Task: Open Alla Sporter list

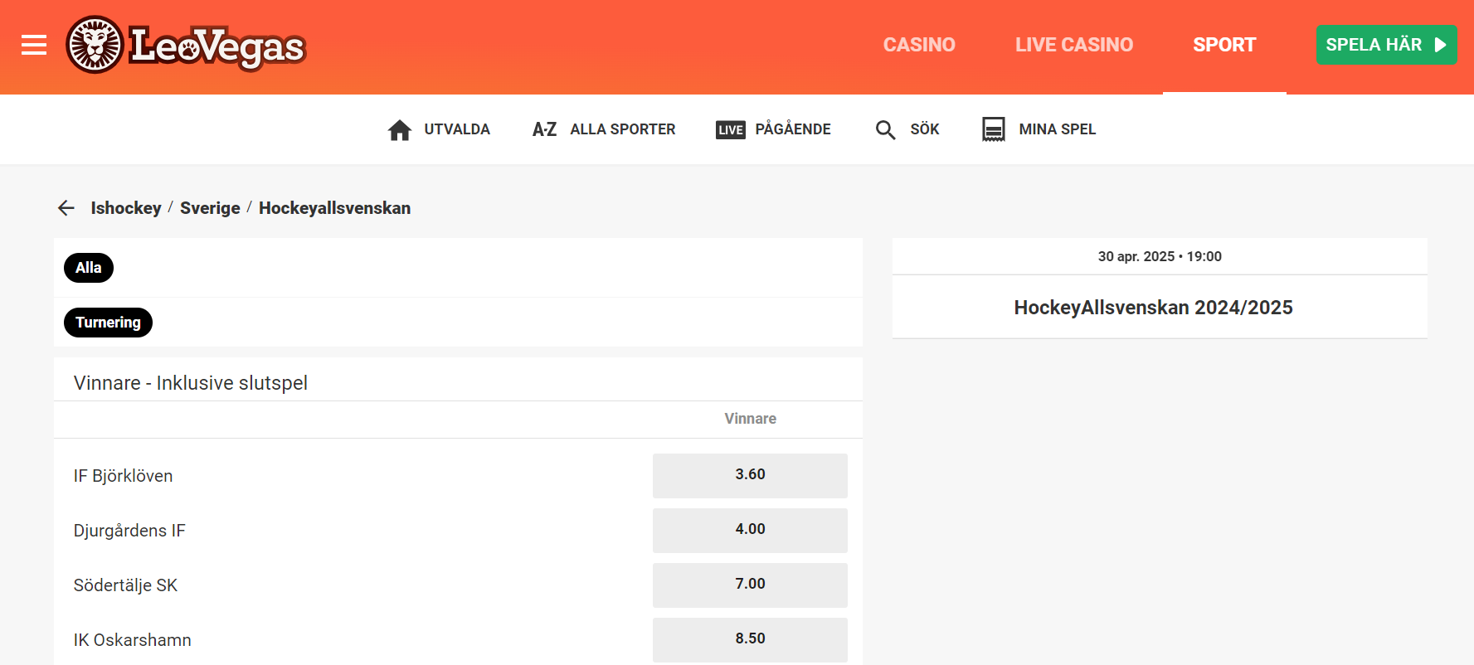Action: click(623, 129)
